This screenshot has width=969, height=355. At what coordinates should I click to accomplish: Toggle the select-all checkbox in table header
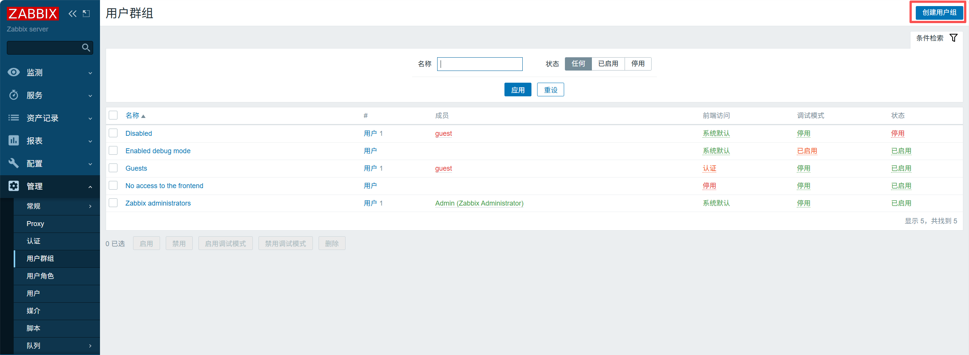(x=113, y=115)
